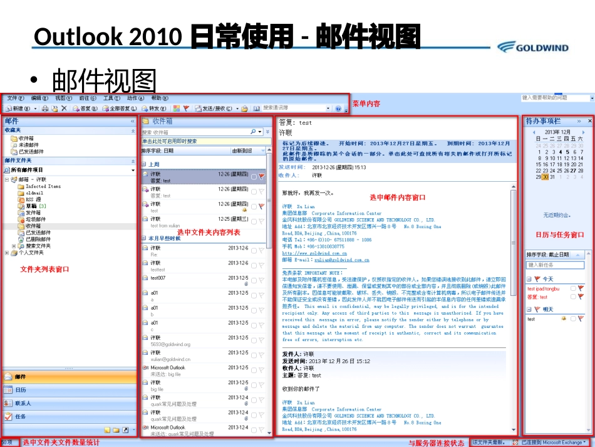The height and width of the screenshot is (447, 595).
Task: Switch to 日历 (Calendar) navigation button
Action: (69, 390)
